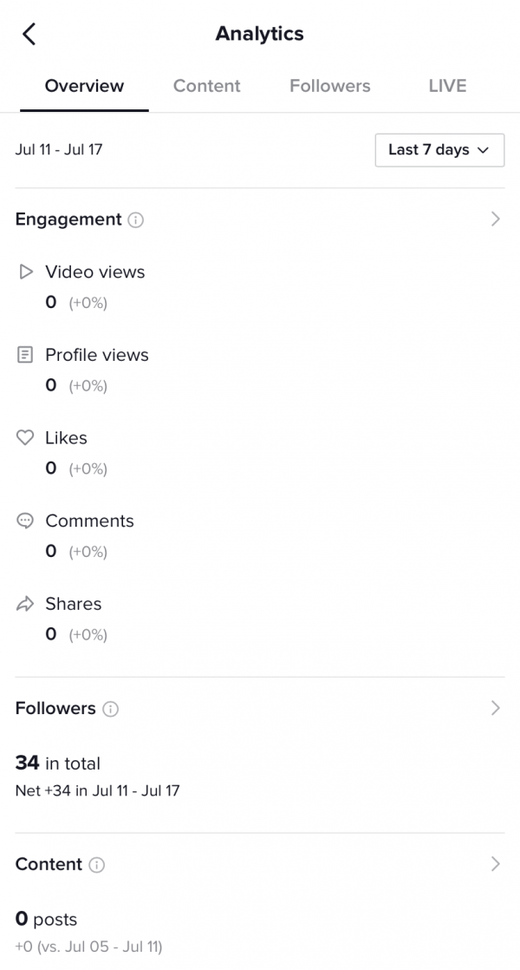
Task: Click the Shares arrow icon
Action: pyautogui.click(x=25, y=603)
